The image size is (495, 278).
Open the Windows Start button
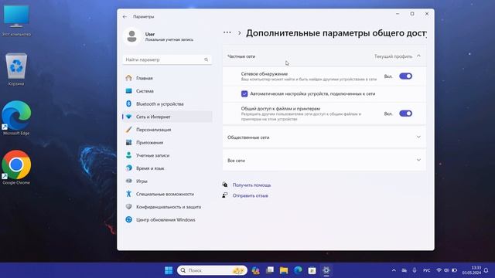[169, 270]
